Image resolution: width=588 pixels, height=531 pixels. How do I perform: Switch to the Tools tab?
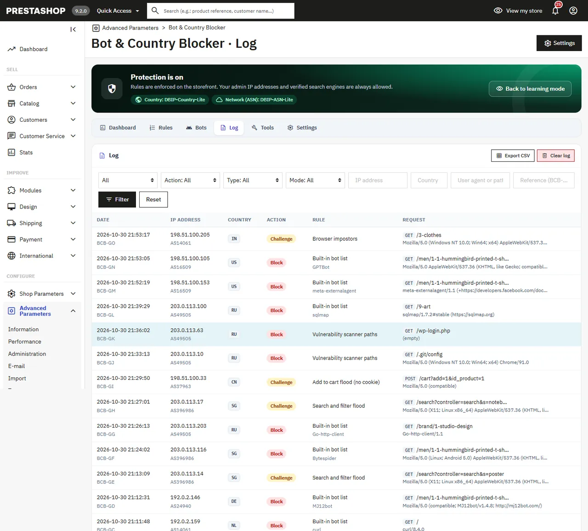click(263, 128)
